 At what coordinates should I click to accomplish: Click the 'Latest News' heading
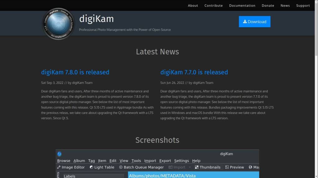point(157,52)
